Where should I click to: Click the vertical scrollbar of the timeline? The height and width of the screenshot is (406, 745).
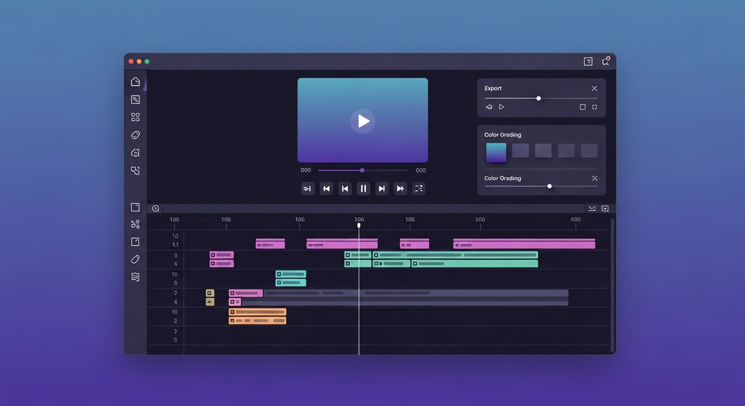[612, 285]
